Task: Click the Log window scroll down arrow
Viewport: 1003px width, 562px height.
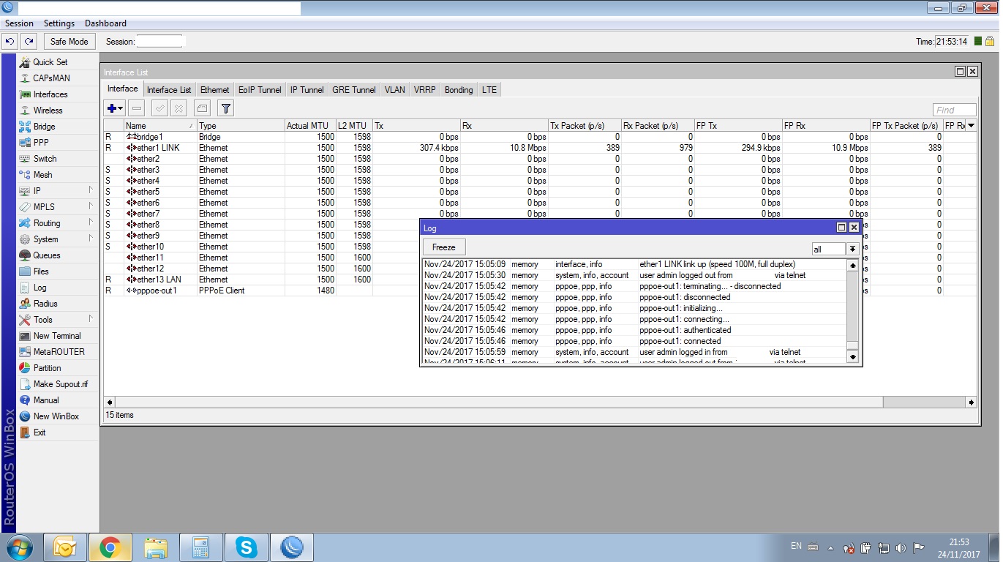Action: point(852,357)
